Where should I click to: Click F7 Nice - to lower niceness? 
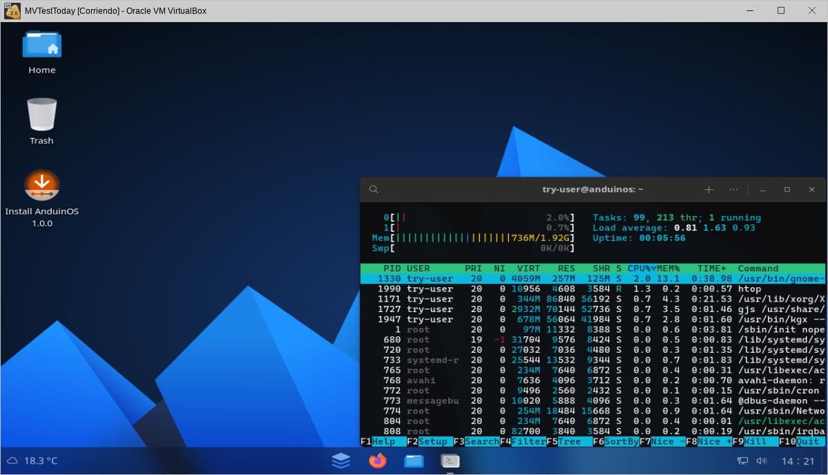(x=662, y=441)
